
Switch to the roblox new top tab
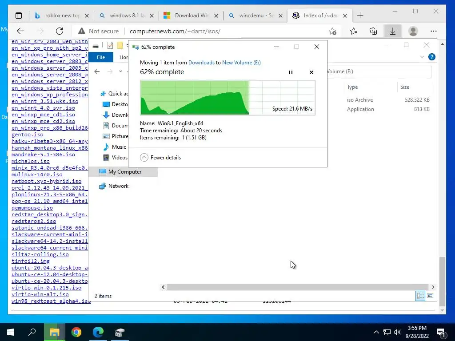62,16
